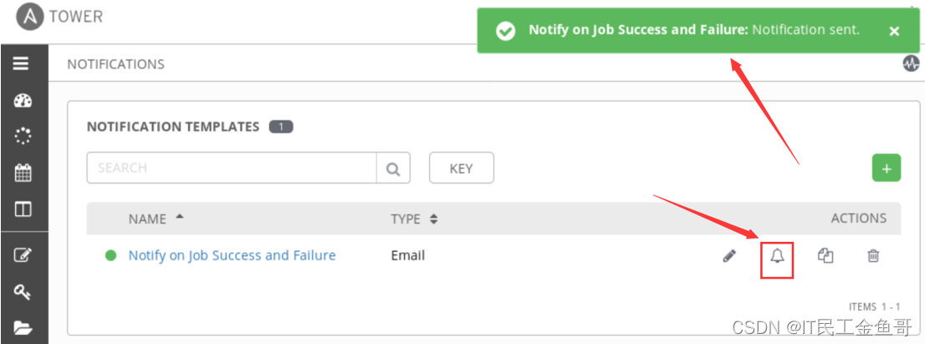Open Projects folder icon in sidebar
Image resolution: width=925 pixels, height=344 pixels.
point(23,327)
